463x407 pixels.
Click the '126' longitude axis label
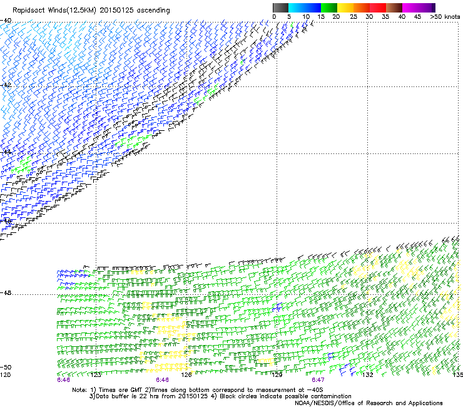186,375
